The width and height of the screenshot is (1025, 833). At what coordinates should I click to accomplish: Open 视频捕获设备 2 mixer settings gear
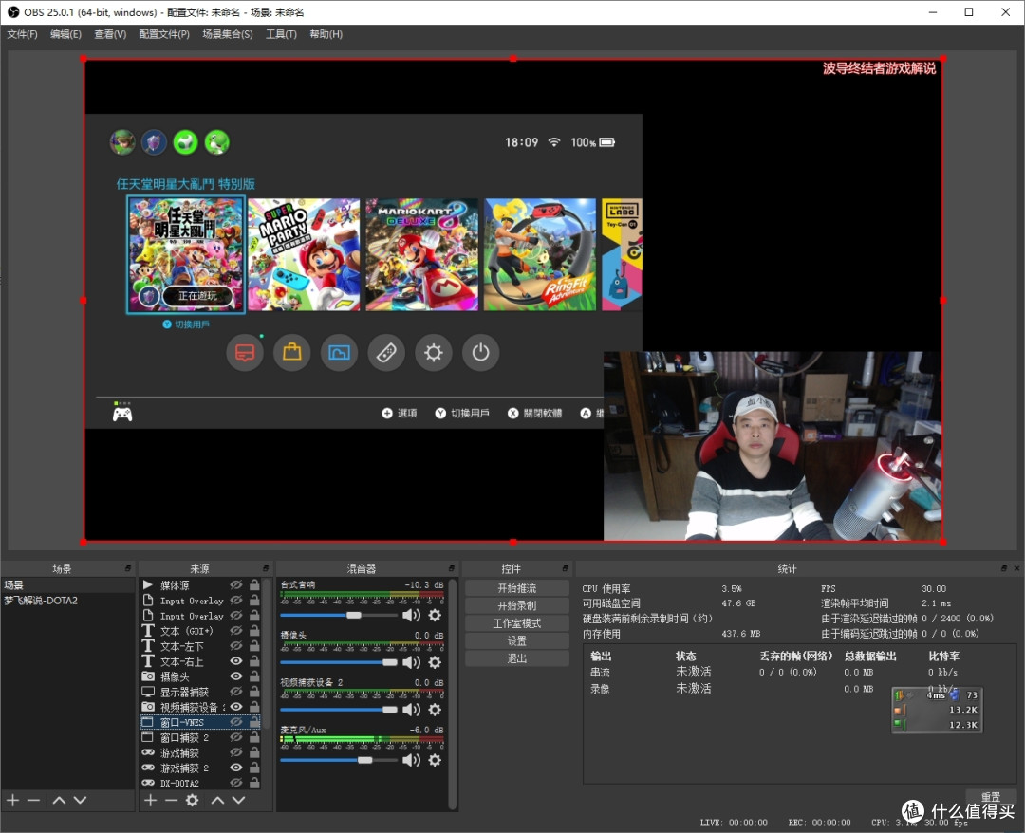pos(435,709)
